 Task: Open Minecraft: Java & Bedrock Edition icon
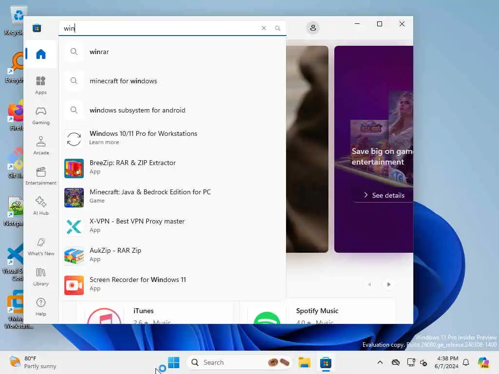(x=74, y=198)
